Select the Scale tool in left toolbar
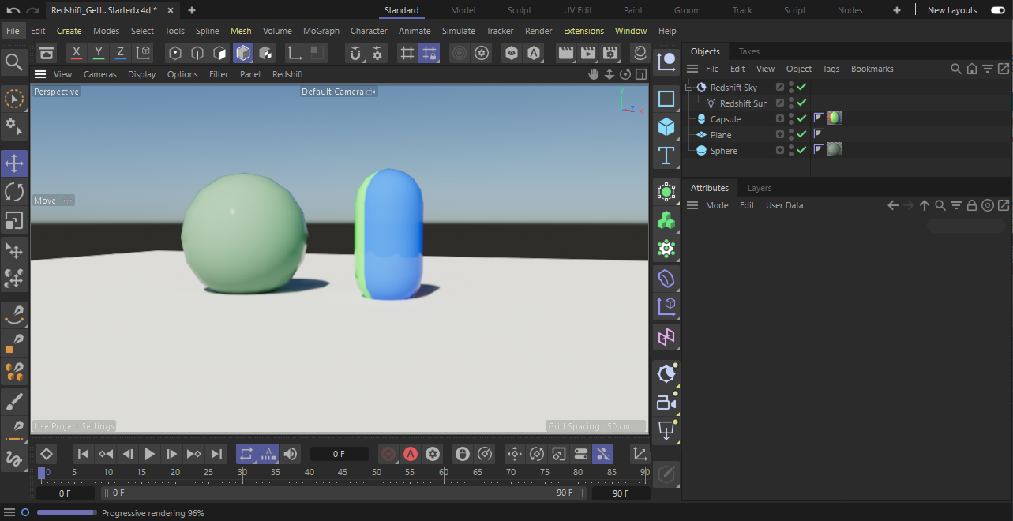This screenshot has width=1013, height=521. coord(14,221)
